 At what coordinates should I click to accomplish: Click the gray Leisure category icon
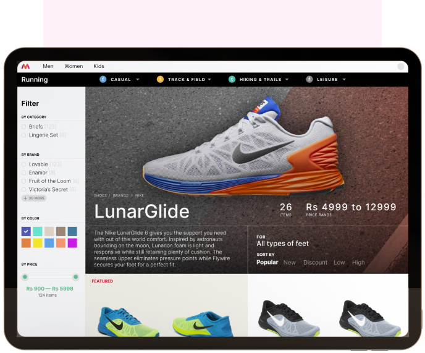(x=309, y=79)
